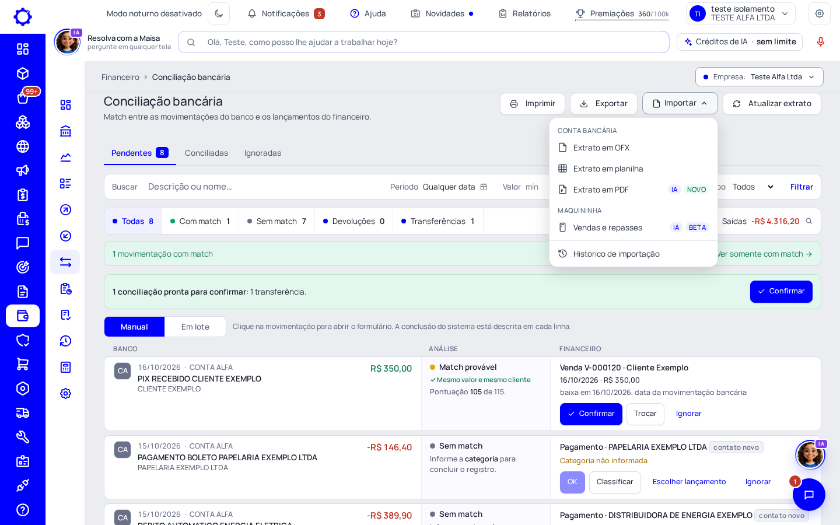This screenshot has height=525, width=840.
Task: Open Premiações trophy progress
Action: (622, 13)
